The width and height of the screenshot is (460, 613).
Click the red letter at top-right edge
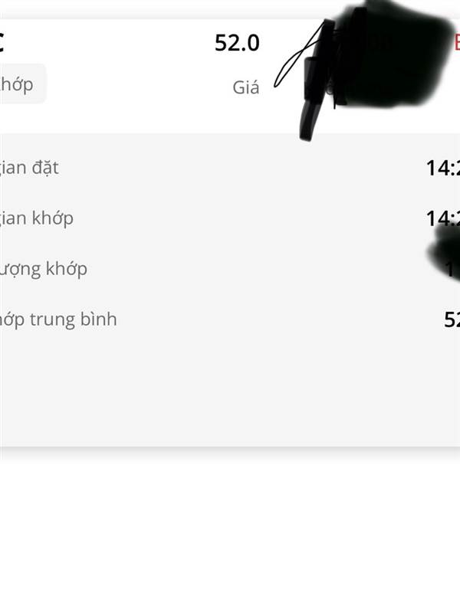coord(457,42)
